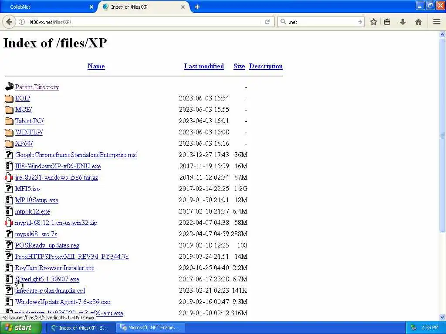Go to the home page icon
This screenshot has width=446, height=334.
click(419, 22)
